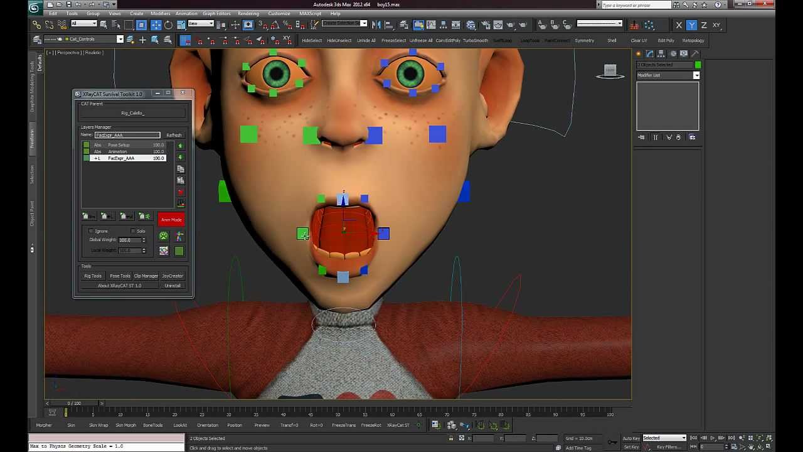This screenshot has width=803, height=452.
Task: Adjust Global Weight spinner arrows
Action: (144, 240)
